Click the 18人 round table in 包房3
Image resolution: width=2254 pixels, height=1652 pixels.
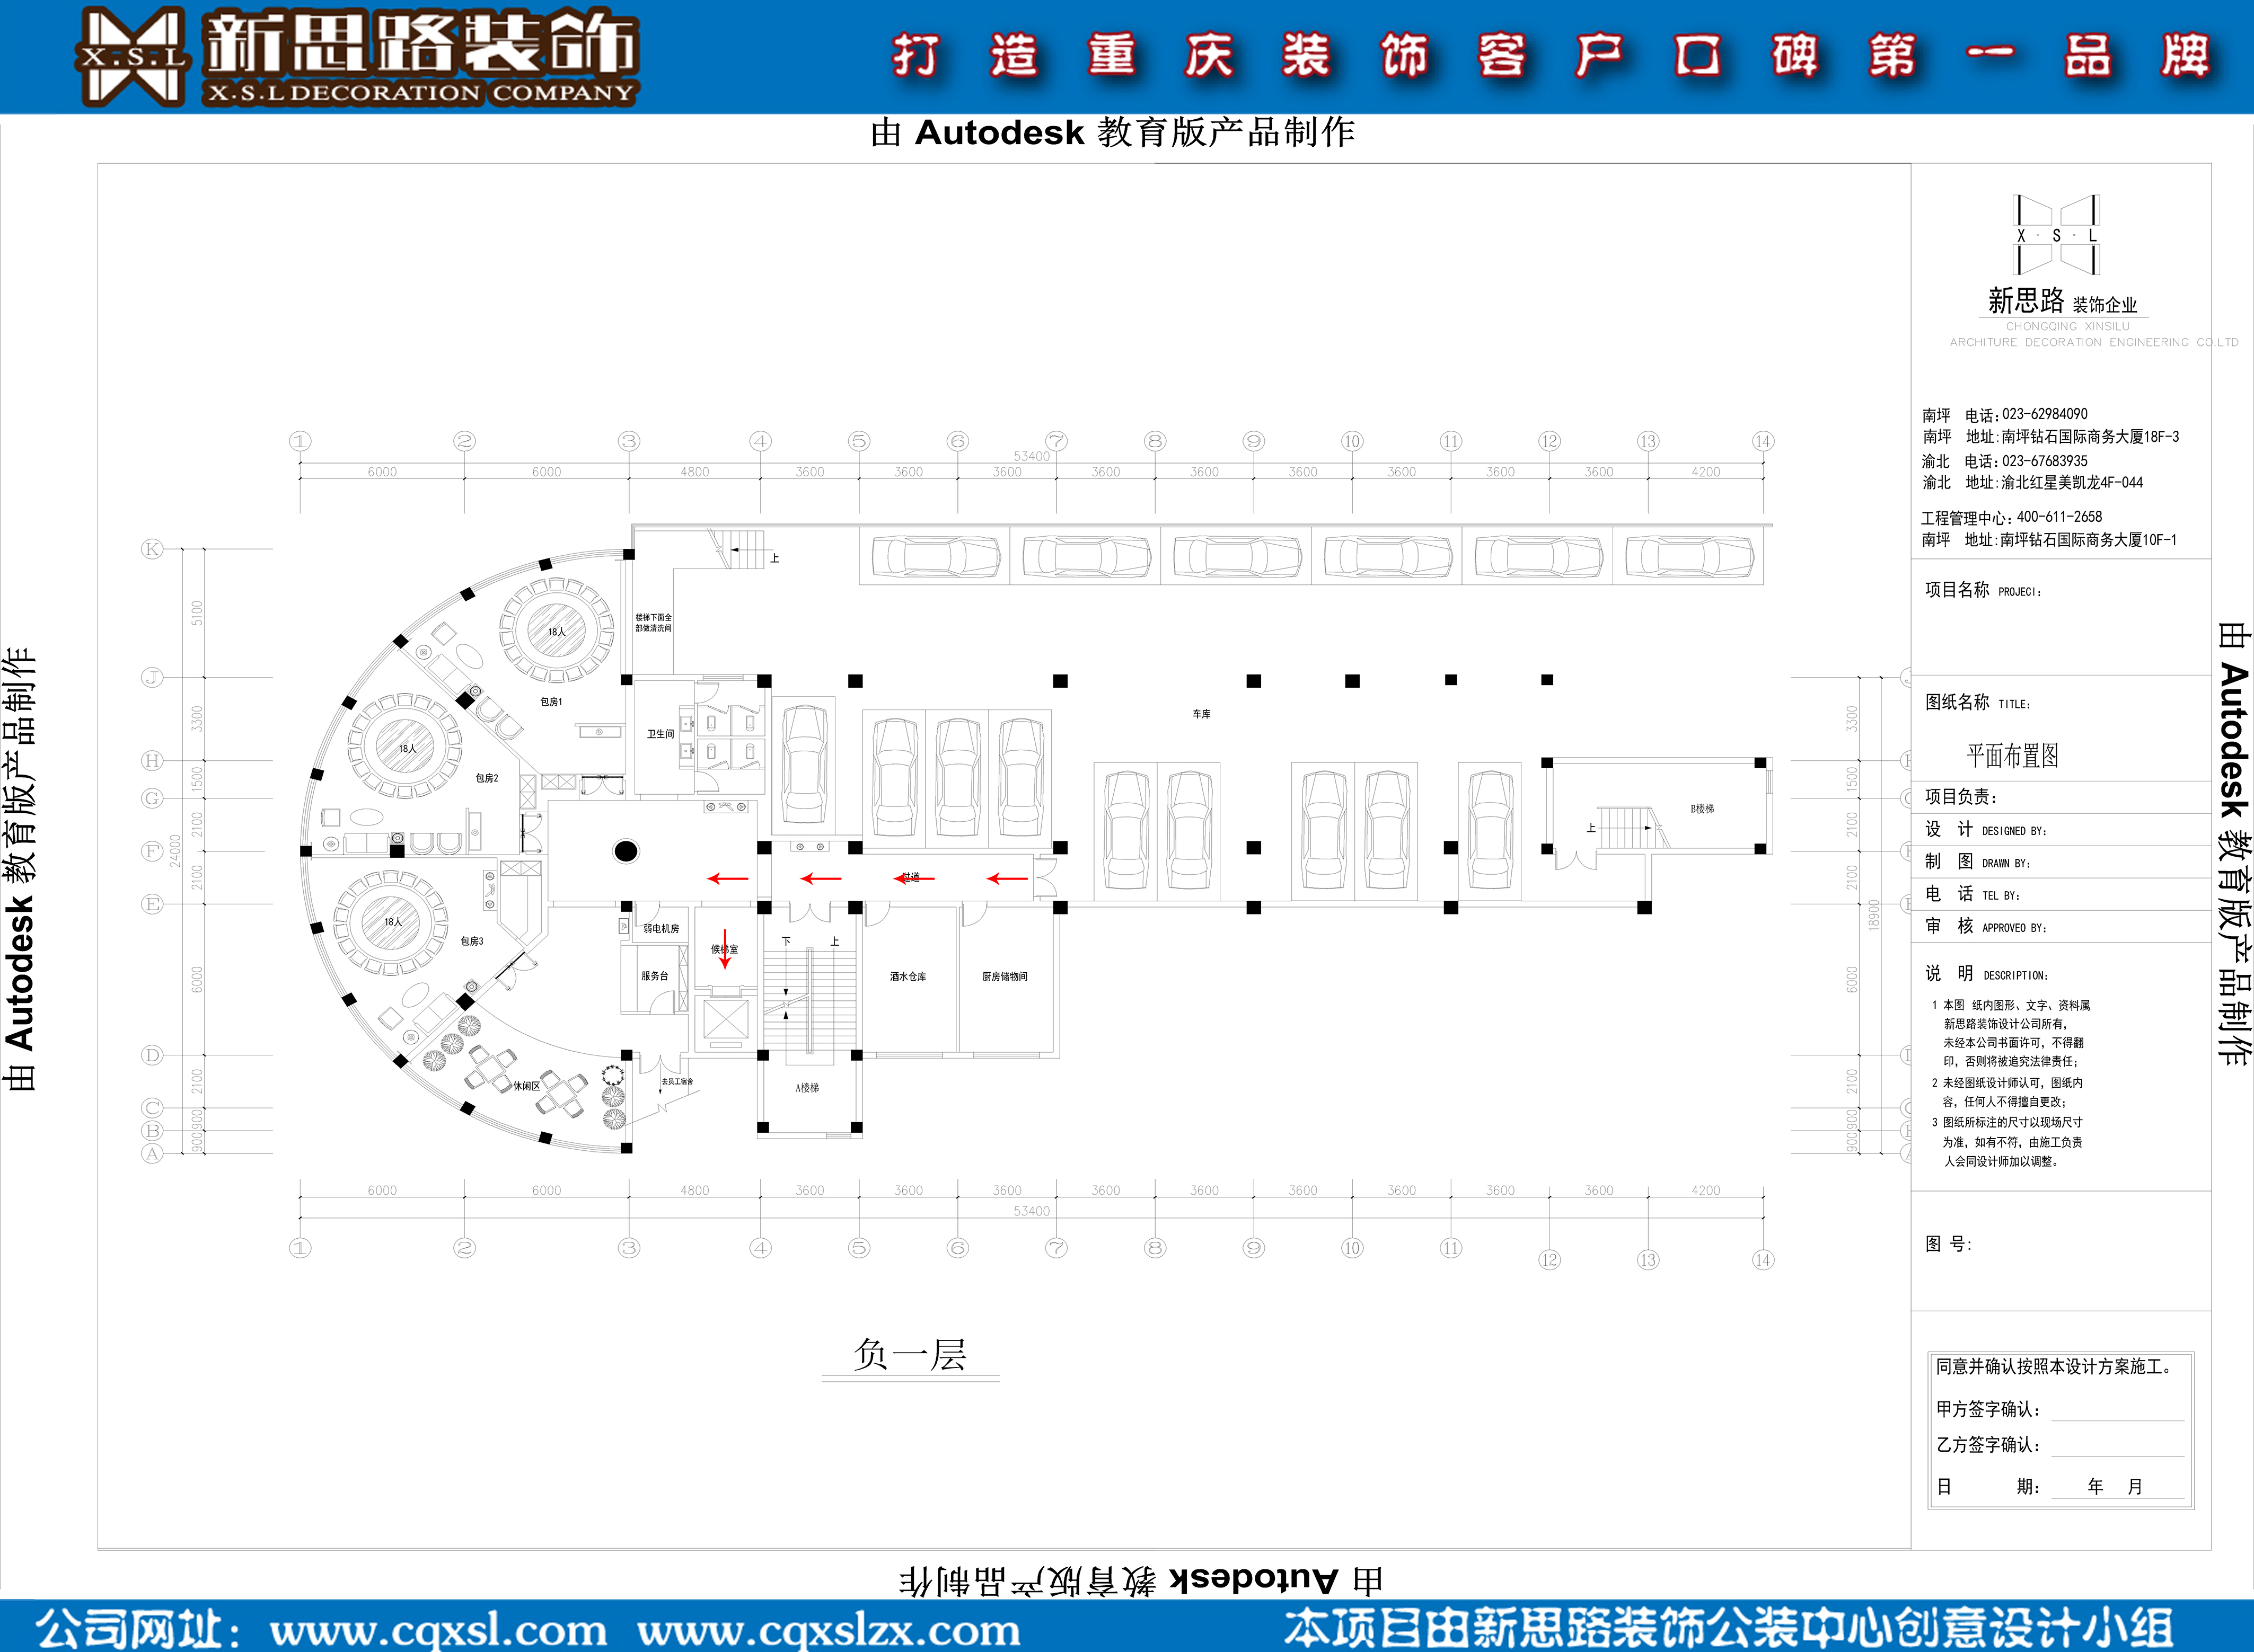(x=391, y=922)
